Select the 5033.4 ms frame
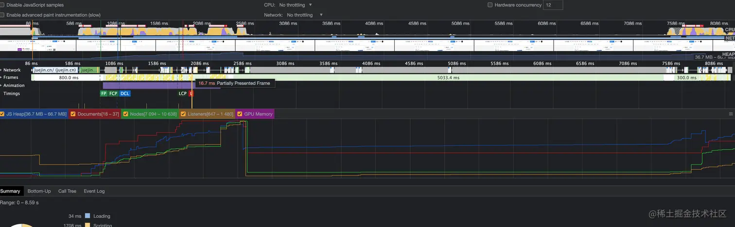This screenshot has height=227, width=735. [449, 78]
